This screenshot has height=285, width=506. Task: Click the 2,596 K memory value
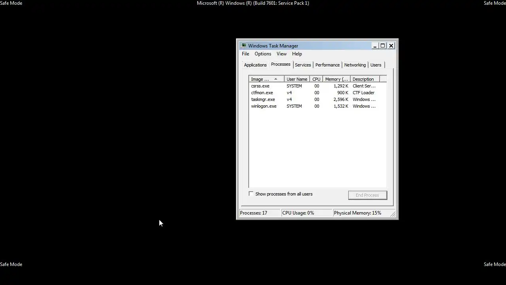click(341, 99)
